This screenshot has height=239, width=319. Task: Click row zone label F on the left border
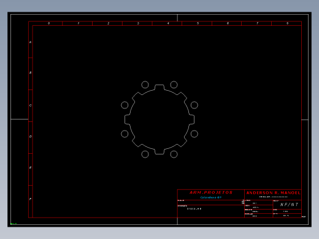tap(31, 199)
